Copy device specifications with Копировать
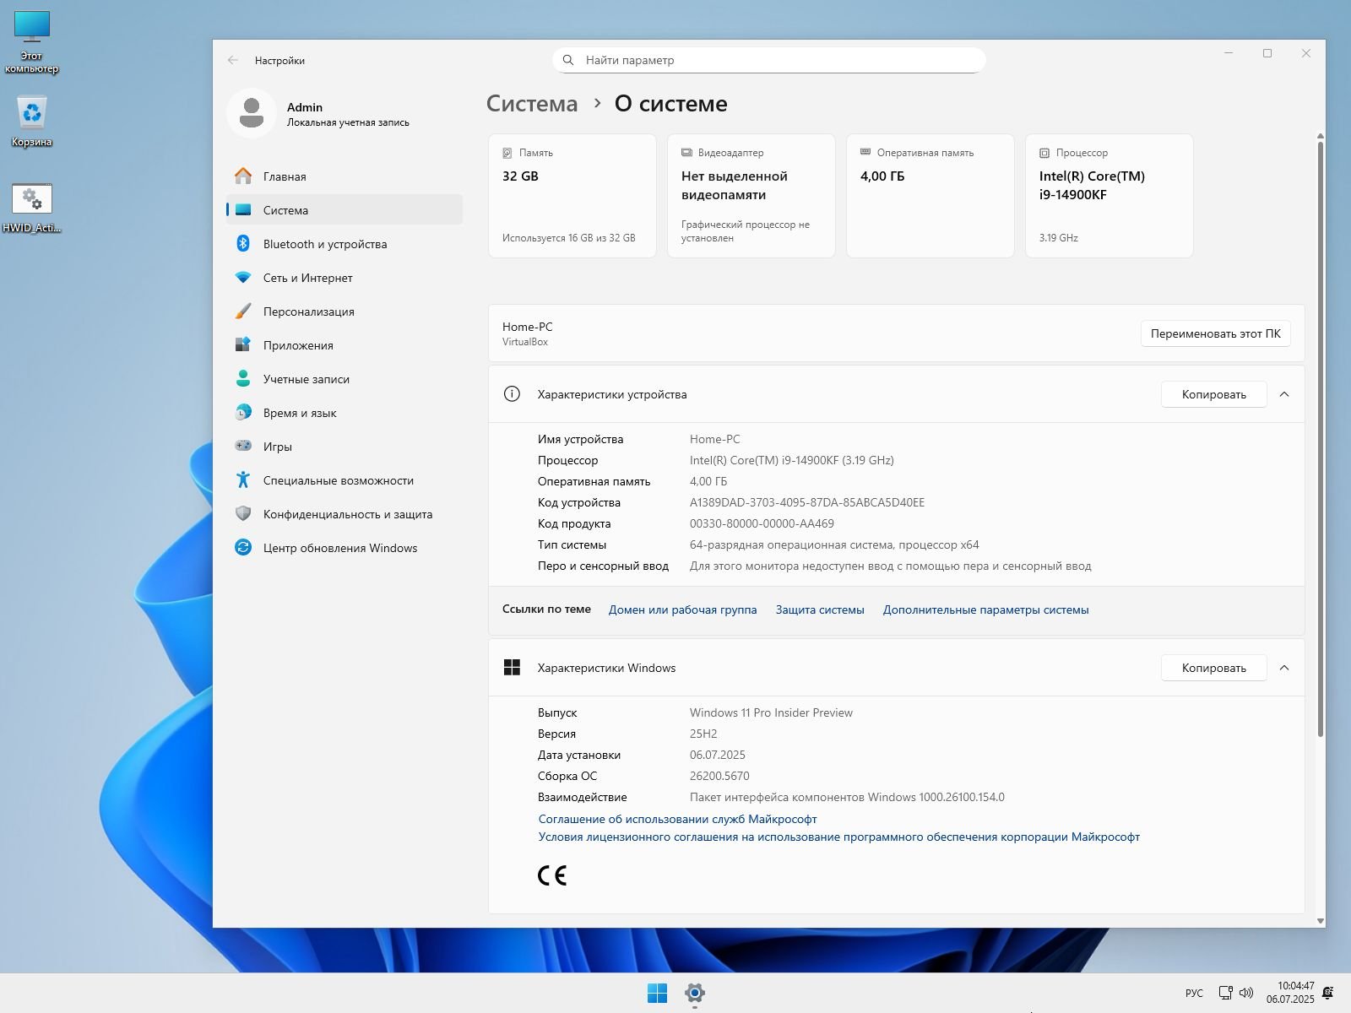This screenshot has width=1351, height=1013. [1213, 394]
